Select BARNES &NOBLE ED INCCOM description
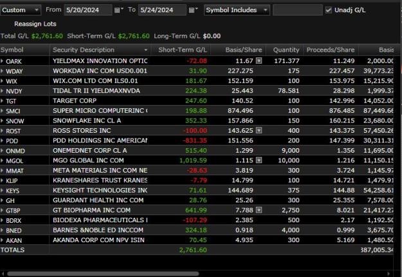The width and height of the screenshot is (402, 277). click(x=98, y=230)
